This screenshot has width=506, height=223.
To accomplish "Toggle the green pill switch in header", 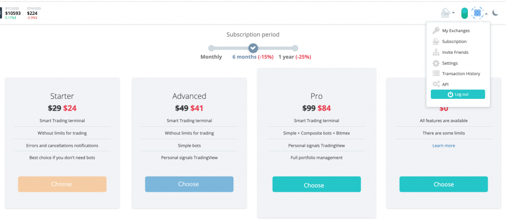I will (464, 13).
